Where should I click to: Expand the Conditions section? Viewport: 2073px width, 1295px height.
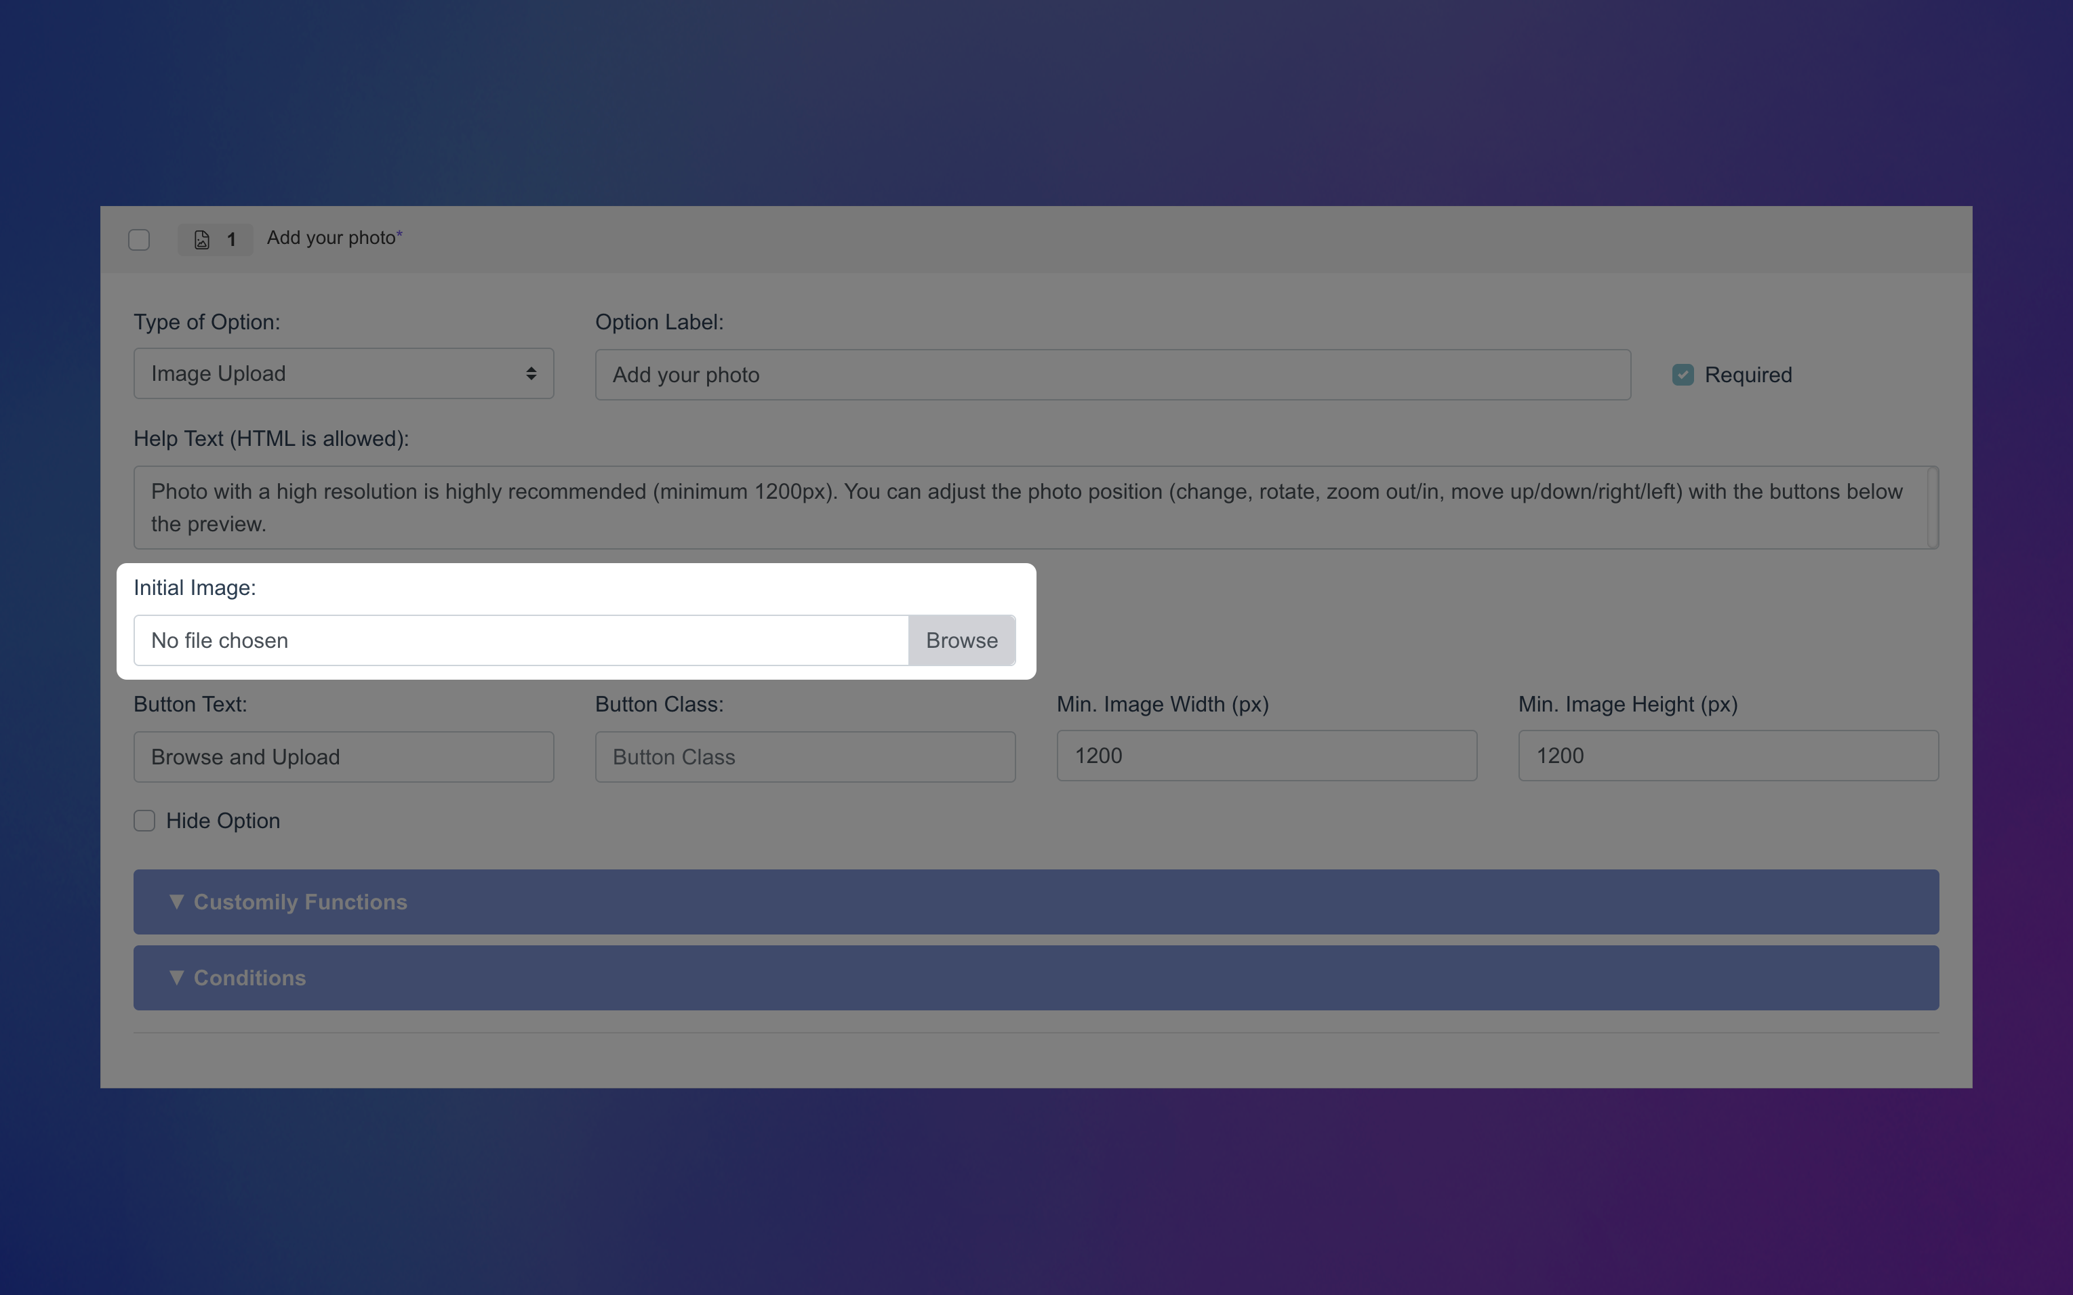pyautogui.click(x=1034, y=977)
